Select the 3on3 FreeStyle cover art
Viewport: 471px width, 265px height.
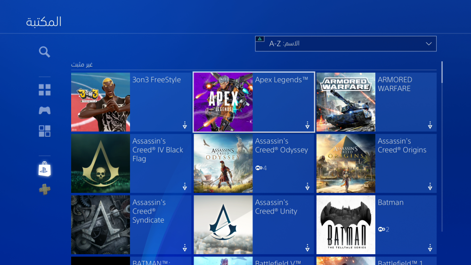coord(101,102)
